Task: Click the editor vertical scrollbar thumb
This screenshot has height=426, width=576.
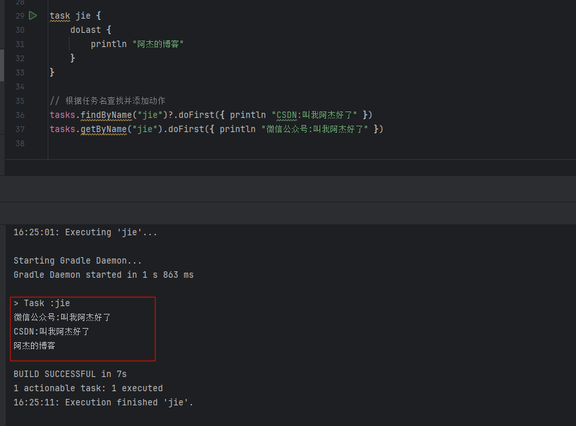Action: point(2,64)
